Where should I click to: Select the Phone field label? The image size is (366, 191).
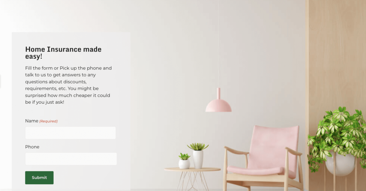pyautogui.click(x=32, y=147)
